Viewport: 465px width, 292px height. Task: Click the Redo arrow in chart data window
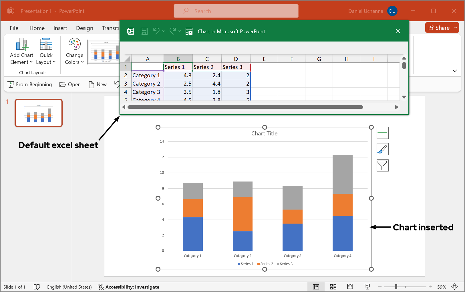click(173, 31)
